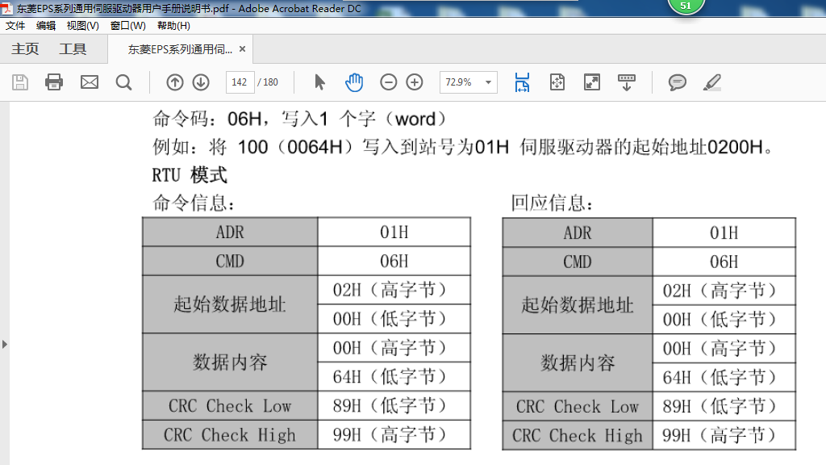
Task: Open the 视图(V) menu
Action: point(82,26)
